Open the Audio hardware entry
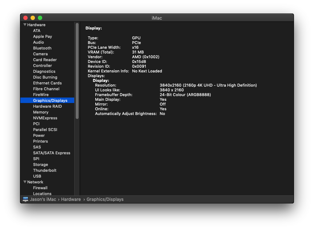Screen dimensions: 314x230 pos(39,42)
